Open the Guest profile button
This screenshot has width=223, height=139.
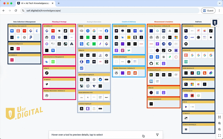[208, 10]
